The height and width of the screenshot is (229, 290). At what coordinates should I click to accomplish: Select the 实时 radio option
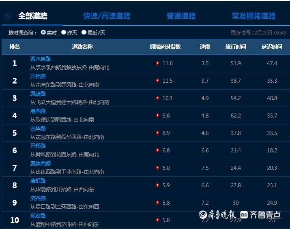43,32
